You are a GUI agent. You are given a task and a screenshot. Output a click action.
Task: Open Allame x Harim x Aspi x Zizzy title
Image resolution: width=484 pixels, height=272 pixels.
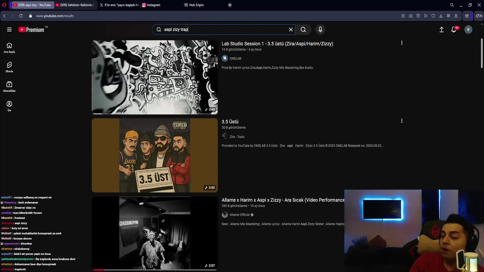pos(283,200)
